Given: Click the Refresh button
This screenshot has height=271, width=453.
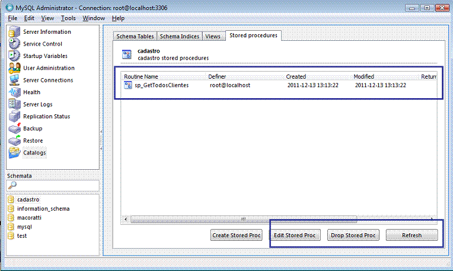Looking at the screenshot, I should click(x=412, y=235).
